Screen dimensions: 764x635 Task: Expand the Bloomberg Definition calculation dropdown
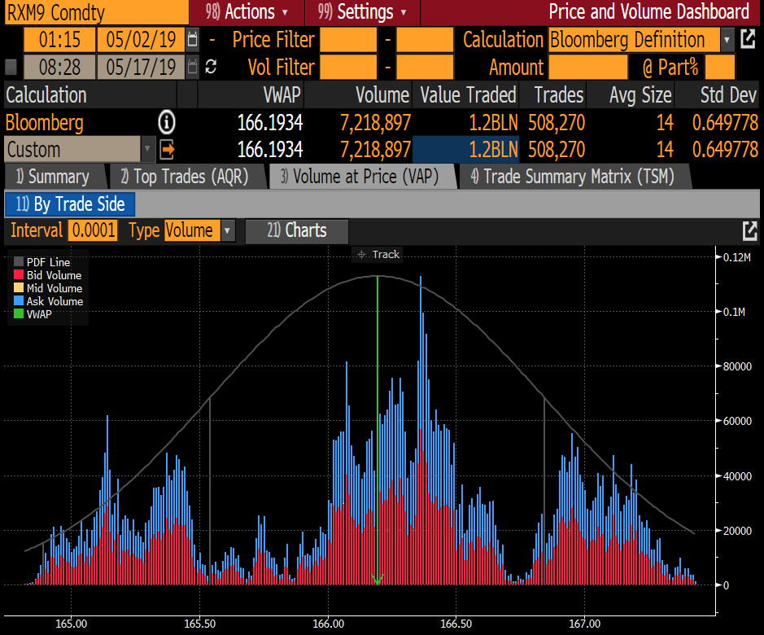(x=727, y=40)
